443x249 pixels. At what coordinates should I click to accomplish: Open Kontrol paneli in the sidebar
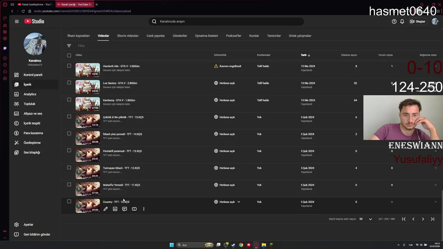coord(34,75)
